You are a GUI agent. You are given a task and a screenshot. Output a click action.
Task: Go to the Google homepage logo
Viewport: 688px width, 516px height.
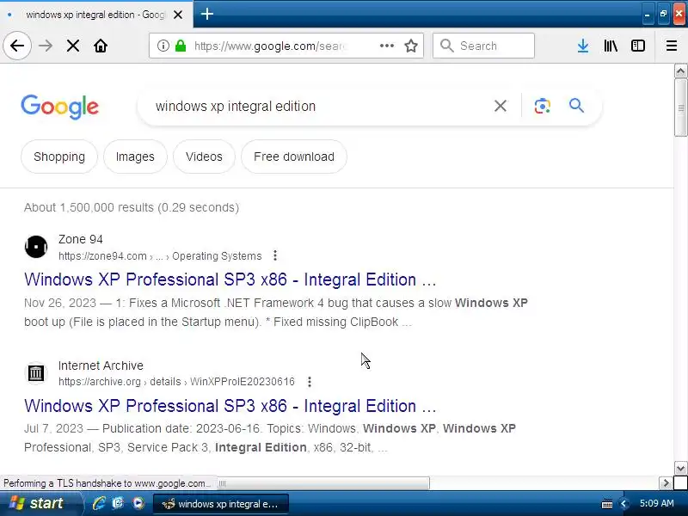coord(59,107)
